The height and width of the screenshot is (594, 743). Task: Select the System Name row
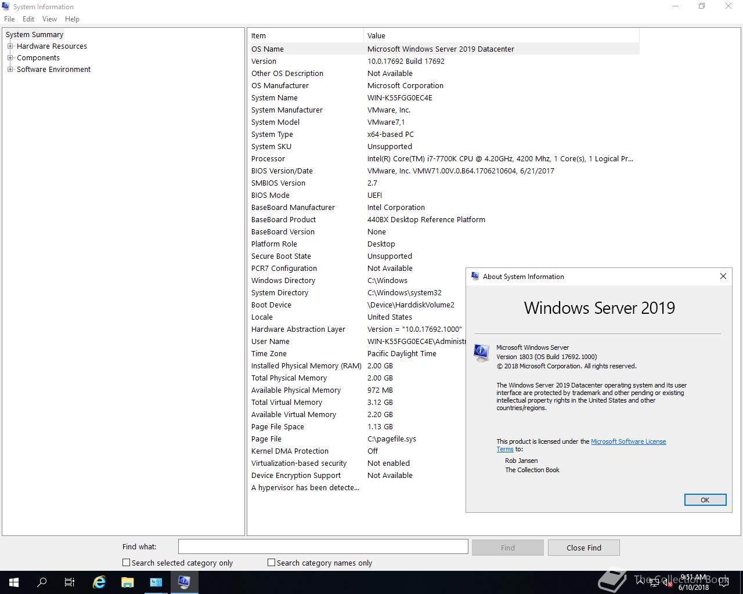pos(445,97)
